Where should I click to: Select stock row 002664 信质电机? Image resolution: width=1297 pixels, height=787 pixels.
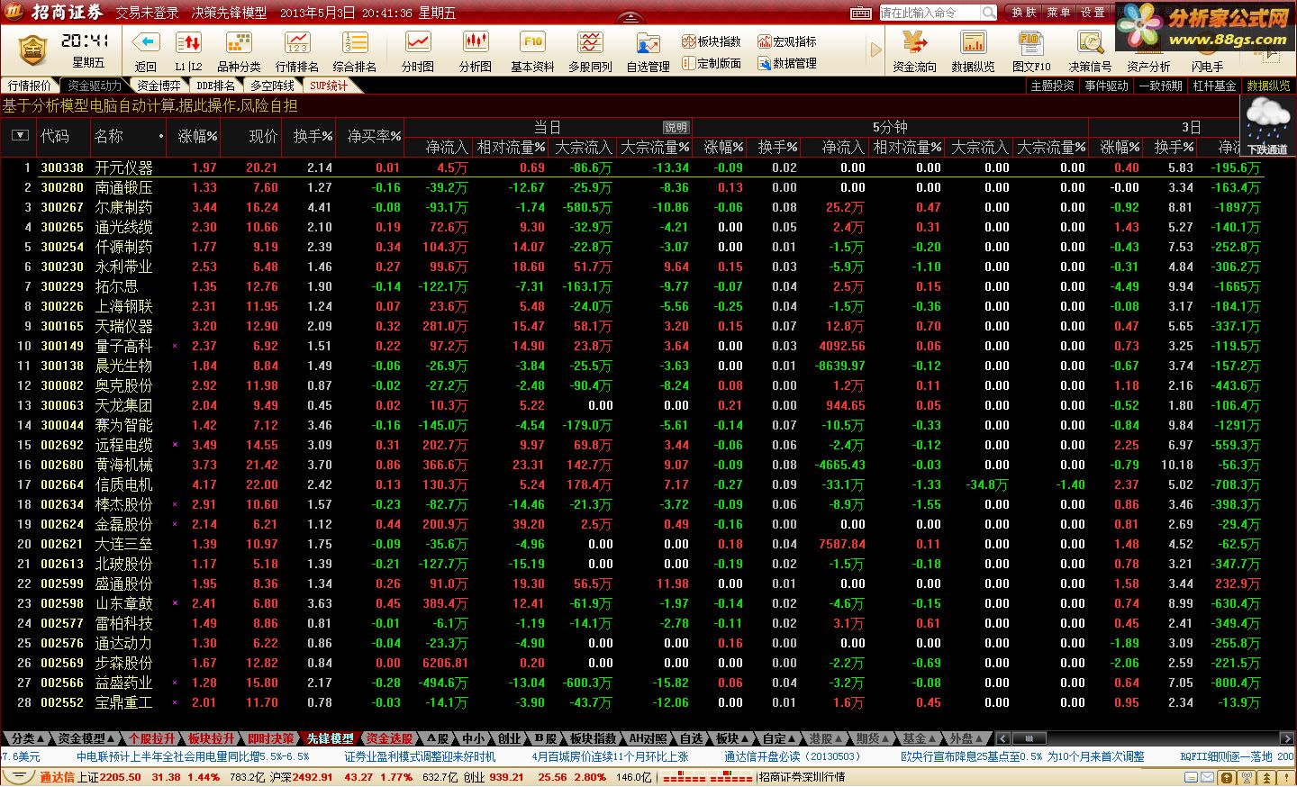pos(632,484)
